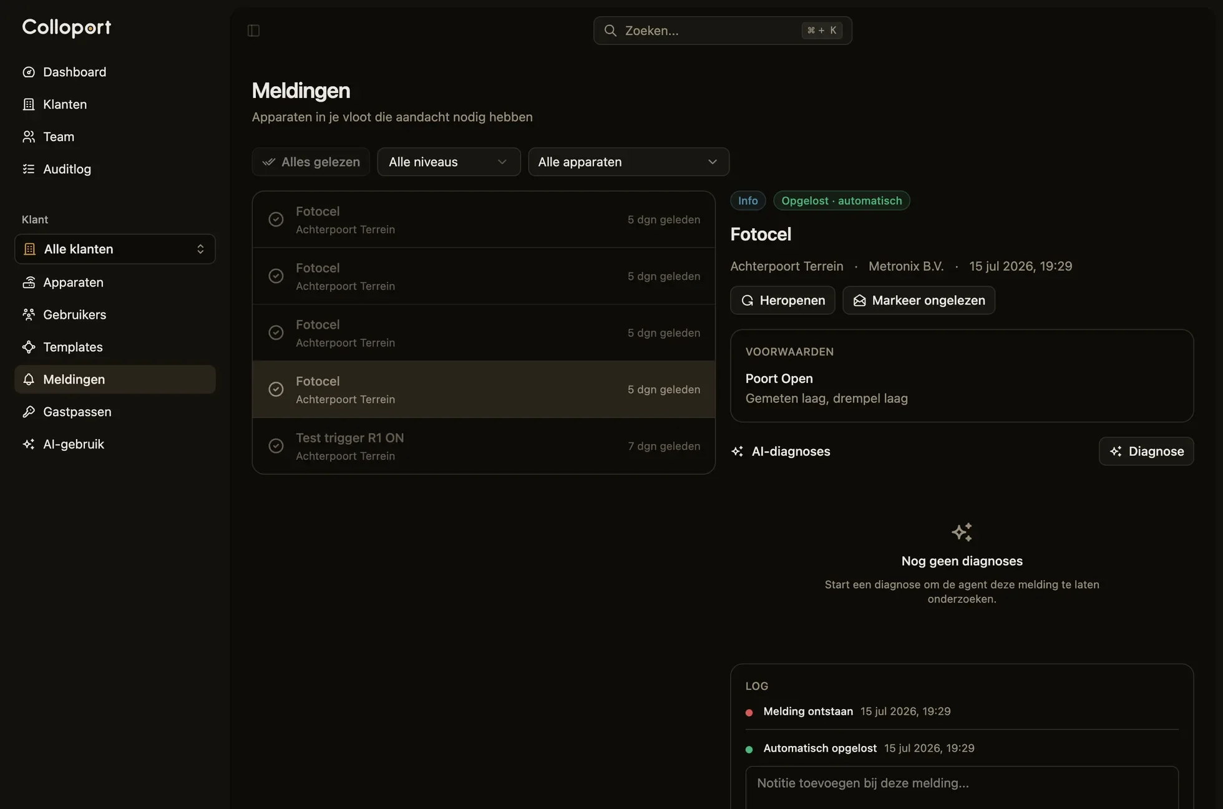Image resolution: width=1223 pixels, height=809 pixels.
Task: Open the Alle niveaus dropdown
Action: 449,162
